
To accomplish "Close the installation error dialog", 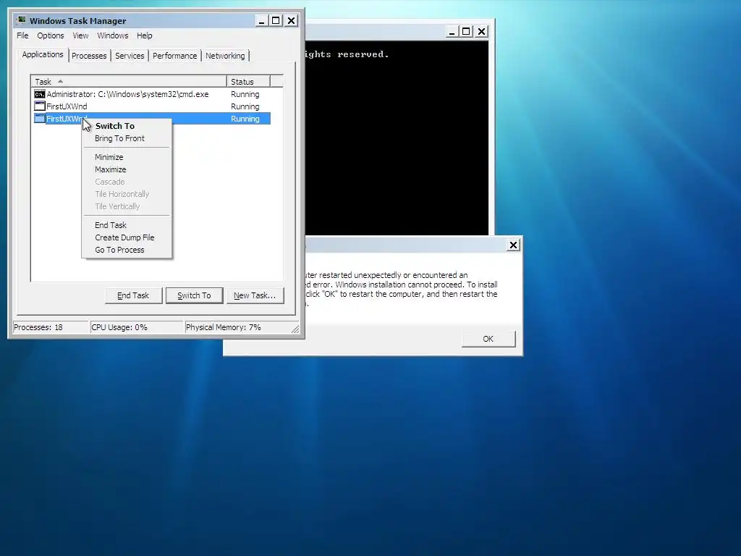I will 513,245.
